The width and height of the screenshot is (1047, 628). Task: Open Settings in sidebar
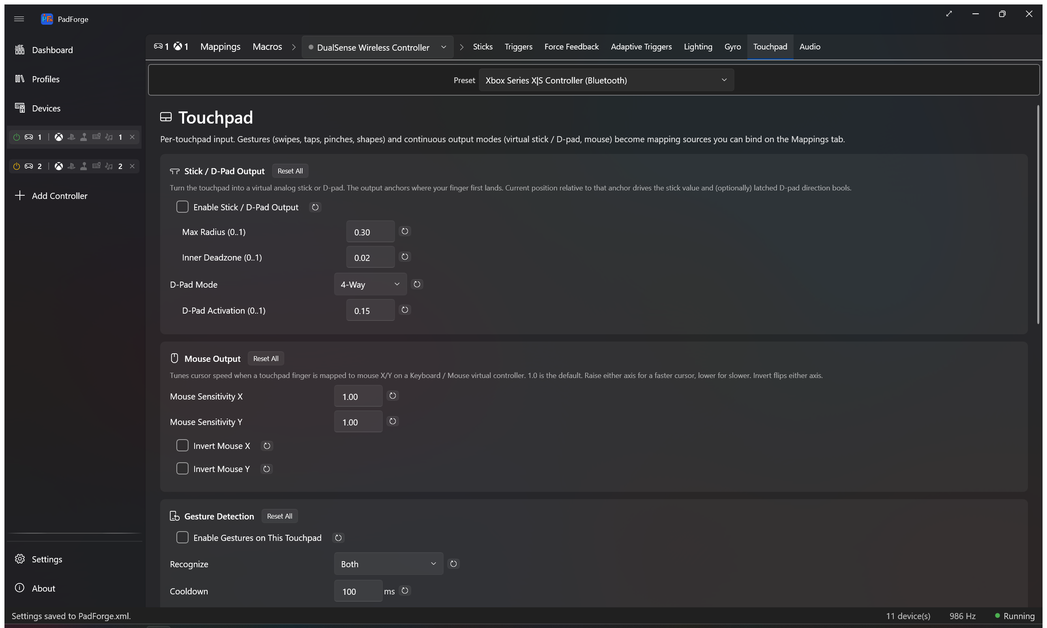[x=74, y=559]
